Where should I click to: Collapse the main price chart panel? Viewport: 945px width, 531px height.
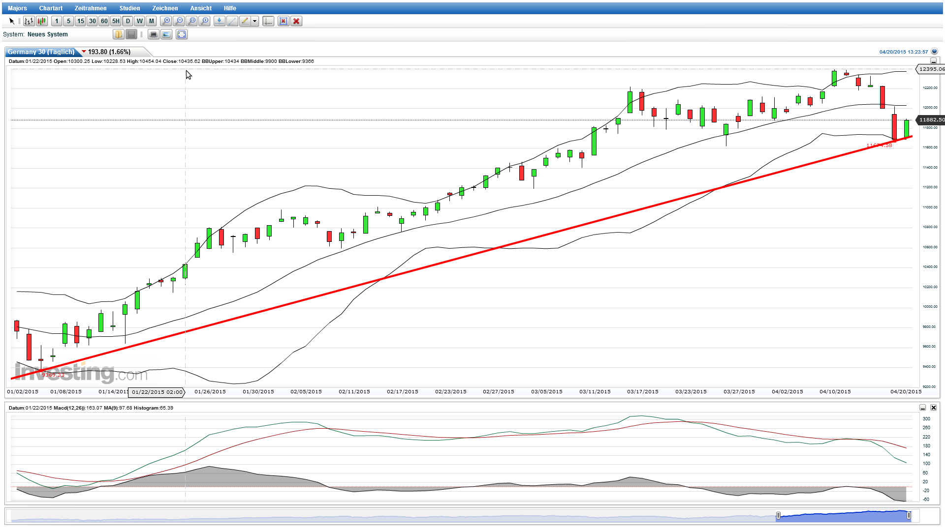point(933,61)
